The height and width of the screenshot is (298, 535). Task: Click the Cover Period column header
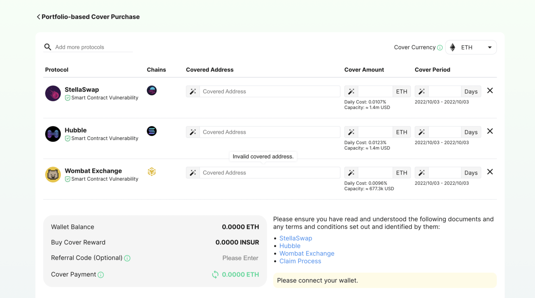coord(433,69)
